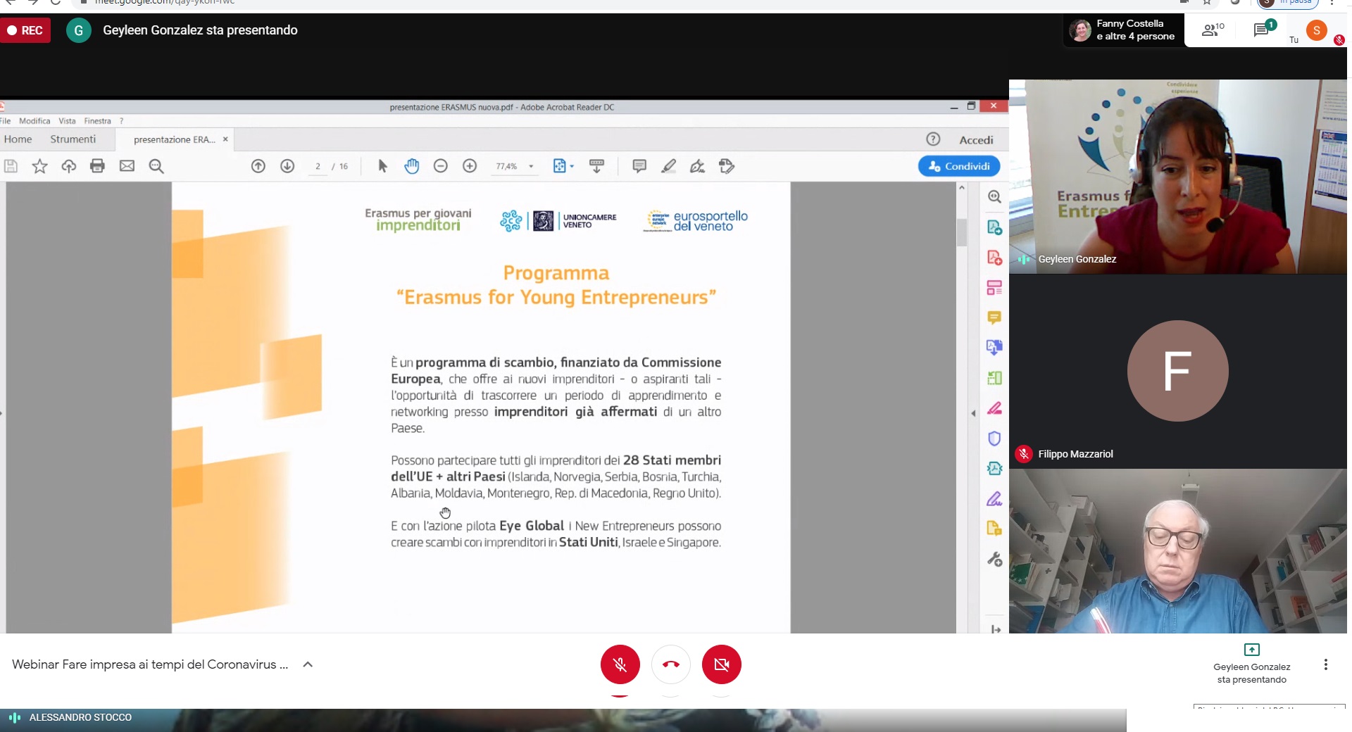Screen dimensions: 1352x732
Task: Go to next page with down arrow
Action: [x=287, y=166]
